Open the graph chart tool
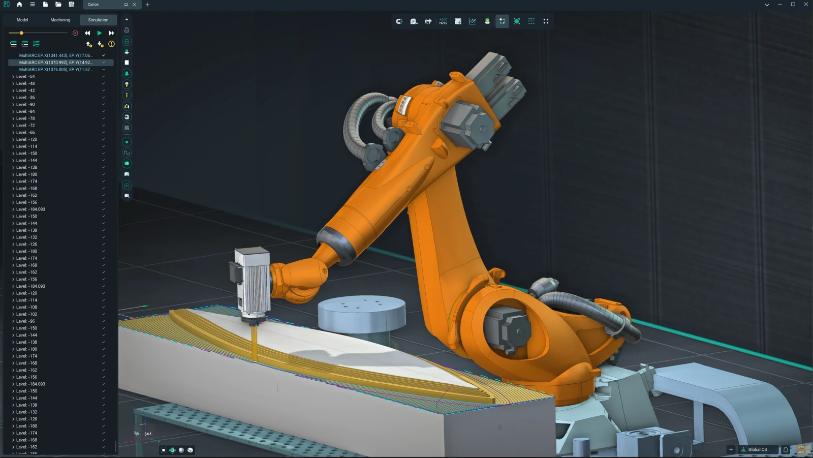 click(x=473, y=21)
